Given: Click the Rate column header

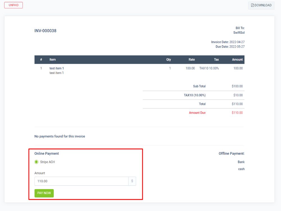Looking at the screenshot, I should [x=191, y=59].
